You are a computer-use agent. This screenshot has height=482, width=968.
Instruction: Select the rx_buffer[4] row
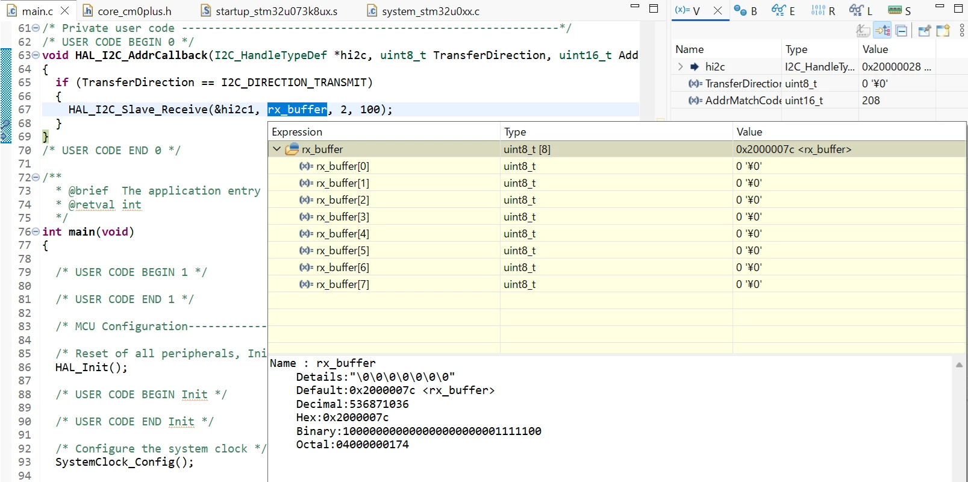click(617, 233)
